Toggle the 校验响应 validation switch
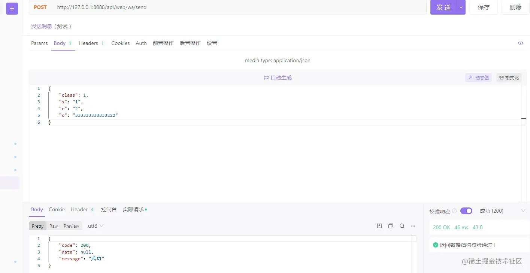 pyautogui.click(x=466, y=210)
